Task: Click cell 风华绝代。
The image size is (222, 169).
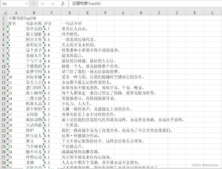Action: (x=71, y=34)
